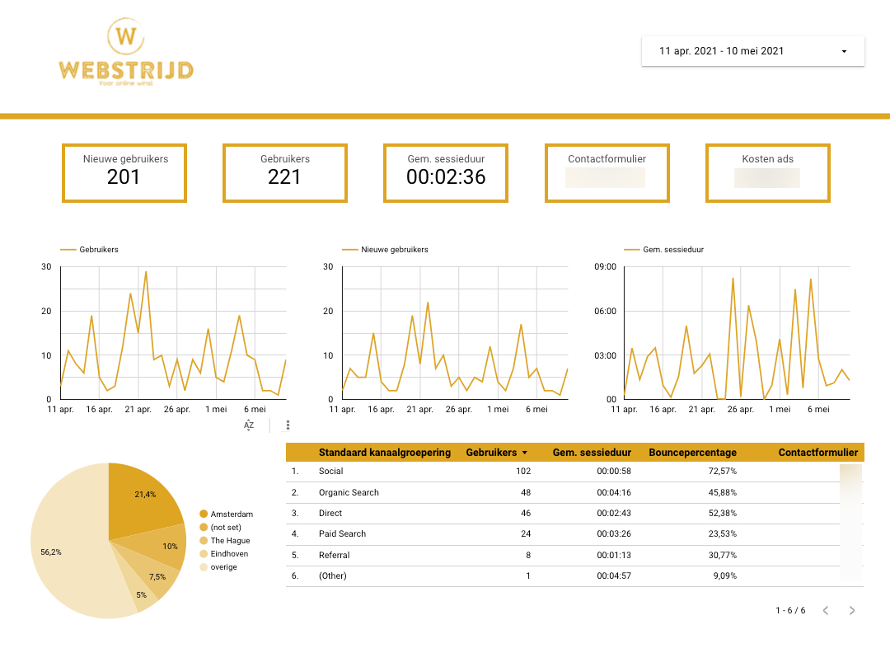
Task: Click the Webstrijd logo
Action: coord(126,54)
